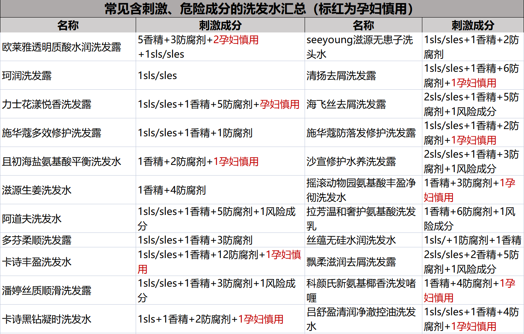
Task: Click the ingredients cell for 科颜氏新氨基椰香洗发啫喱
Action: (x=473, y=290)
